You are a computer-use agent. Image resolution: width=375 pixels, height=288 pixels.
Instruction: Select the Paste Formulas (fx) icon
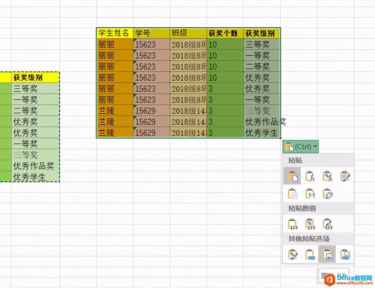pos(310,176)
